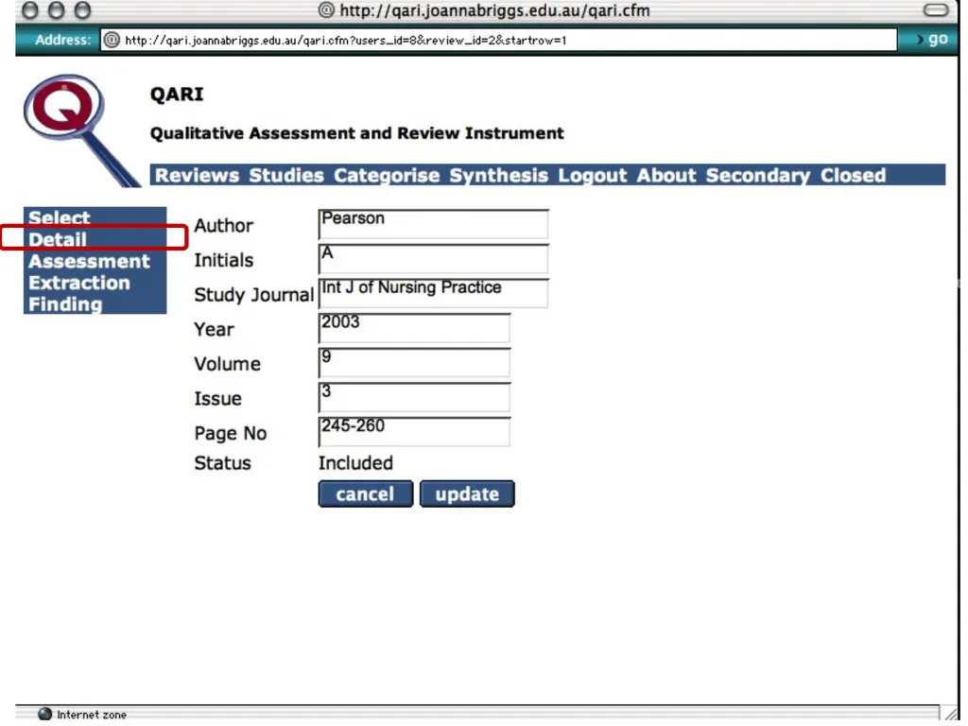Viewport: 968px width, 726px height.
Task: Open the About page
Action: 666,175
